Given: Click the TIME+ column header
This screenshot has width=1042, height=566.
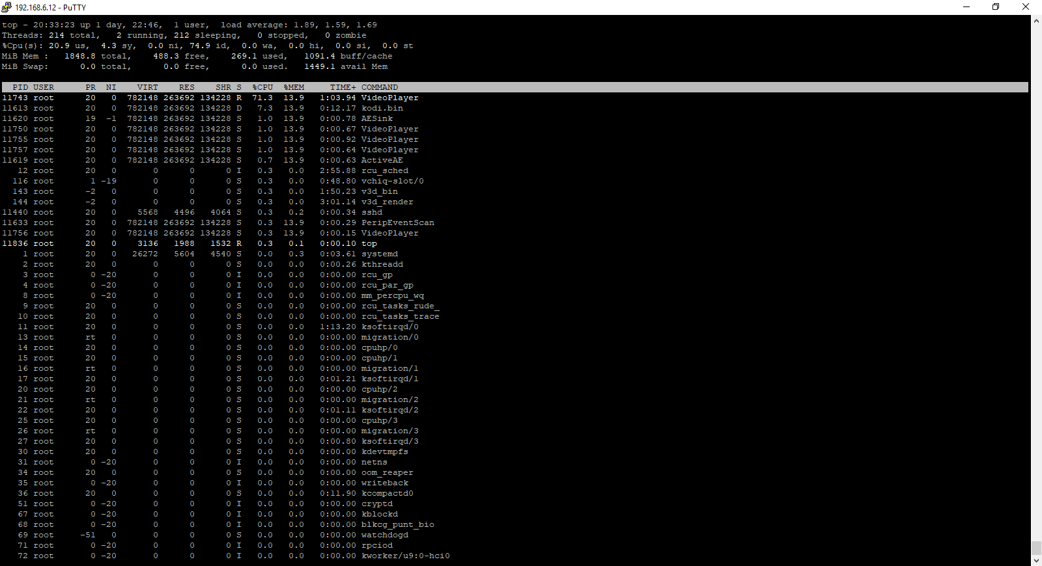Looking at the screenshot, I should tap(343, 87).
